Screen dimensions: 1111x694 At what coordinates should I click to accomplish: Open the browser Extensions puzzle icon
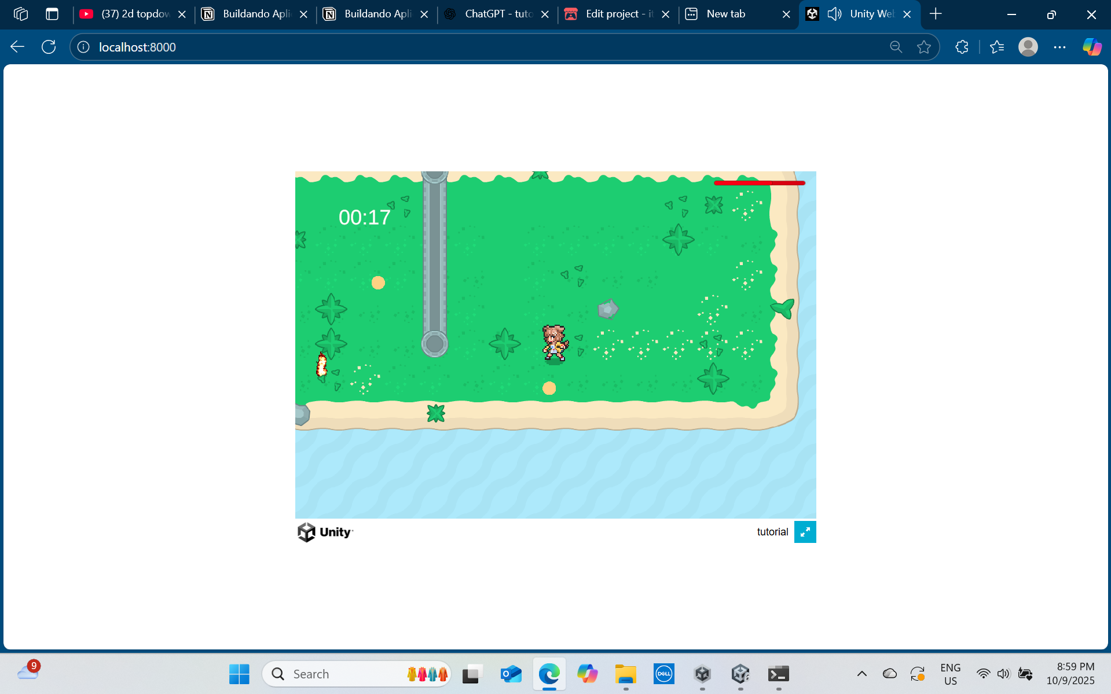[962, 47]
